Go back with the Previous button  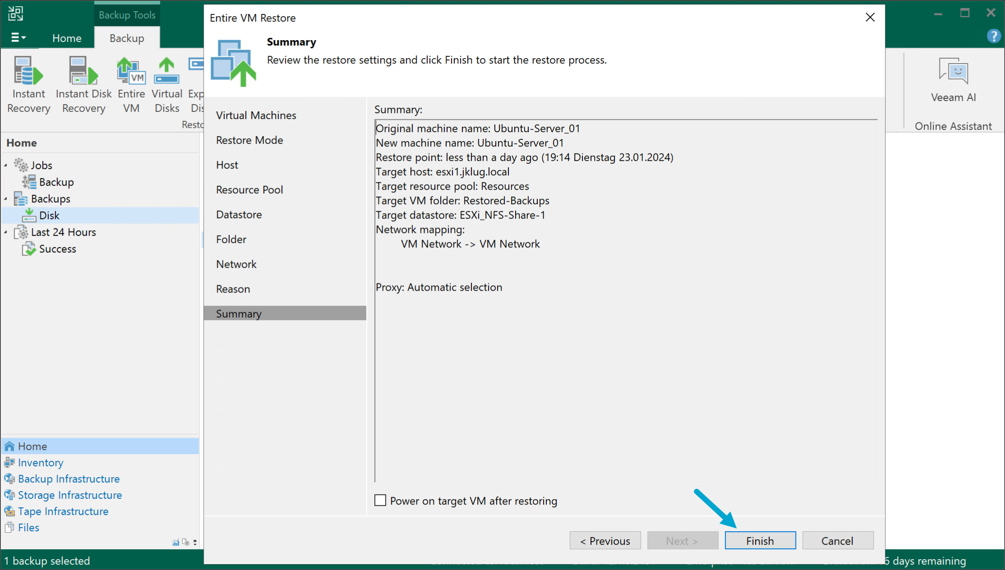click(x=605, y=541)
